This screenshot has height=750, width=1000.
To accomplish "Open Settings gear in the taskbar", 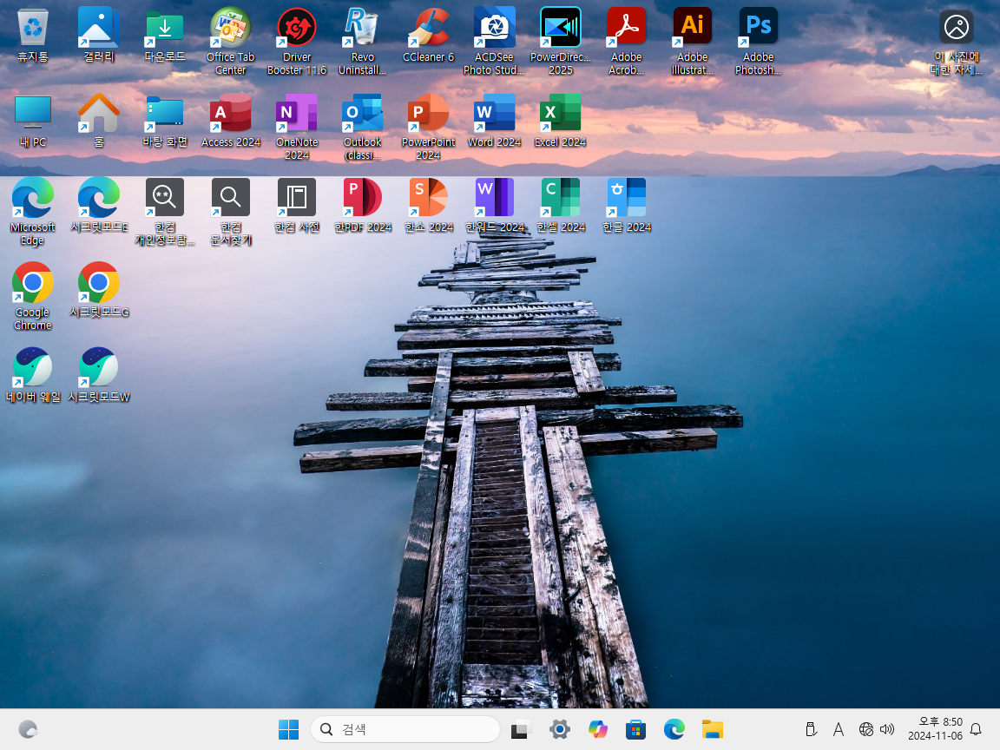I will click(559, 729).
